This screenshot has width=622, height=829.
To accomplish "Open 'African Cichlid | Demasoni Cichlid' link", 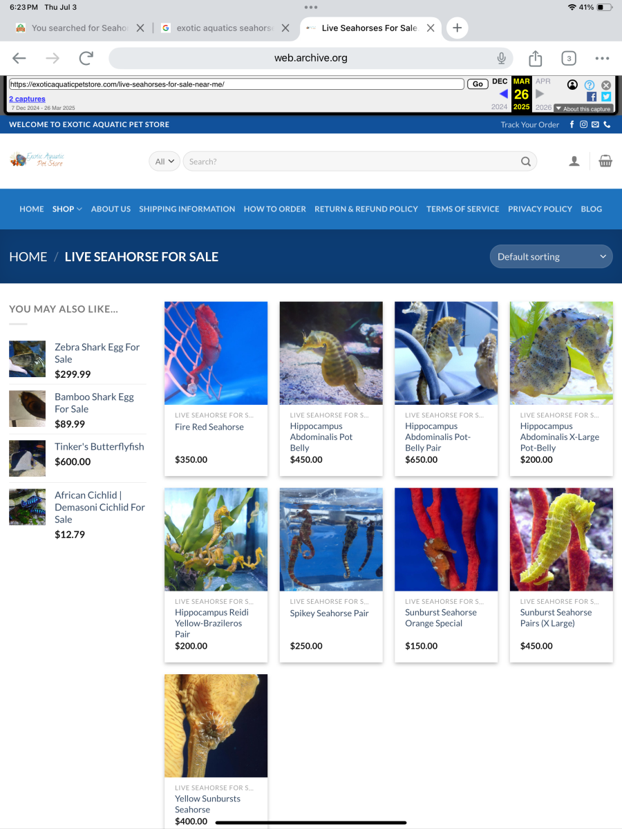I will 100,507.
